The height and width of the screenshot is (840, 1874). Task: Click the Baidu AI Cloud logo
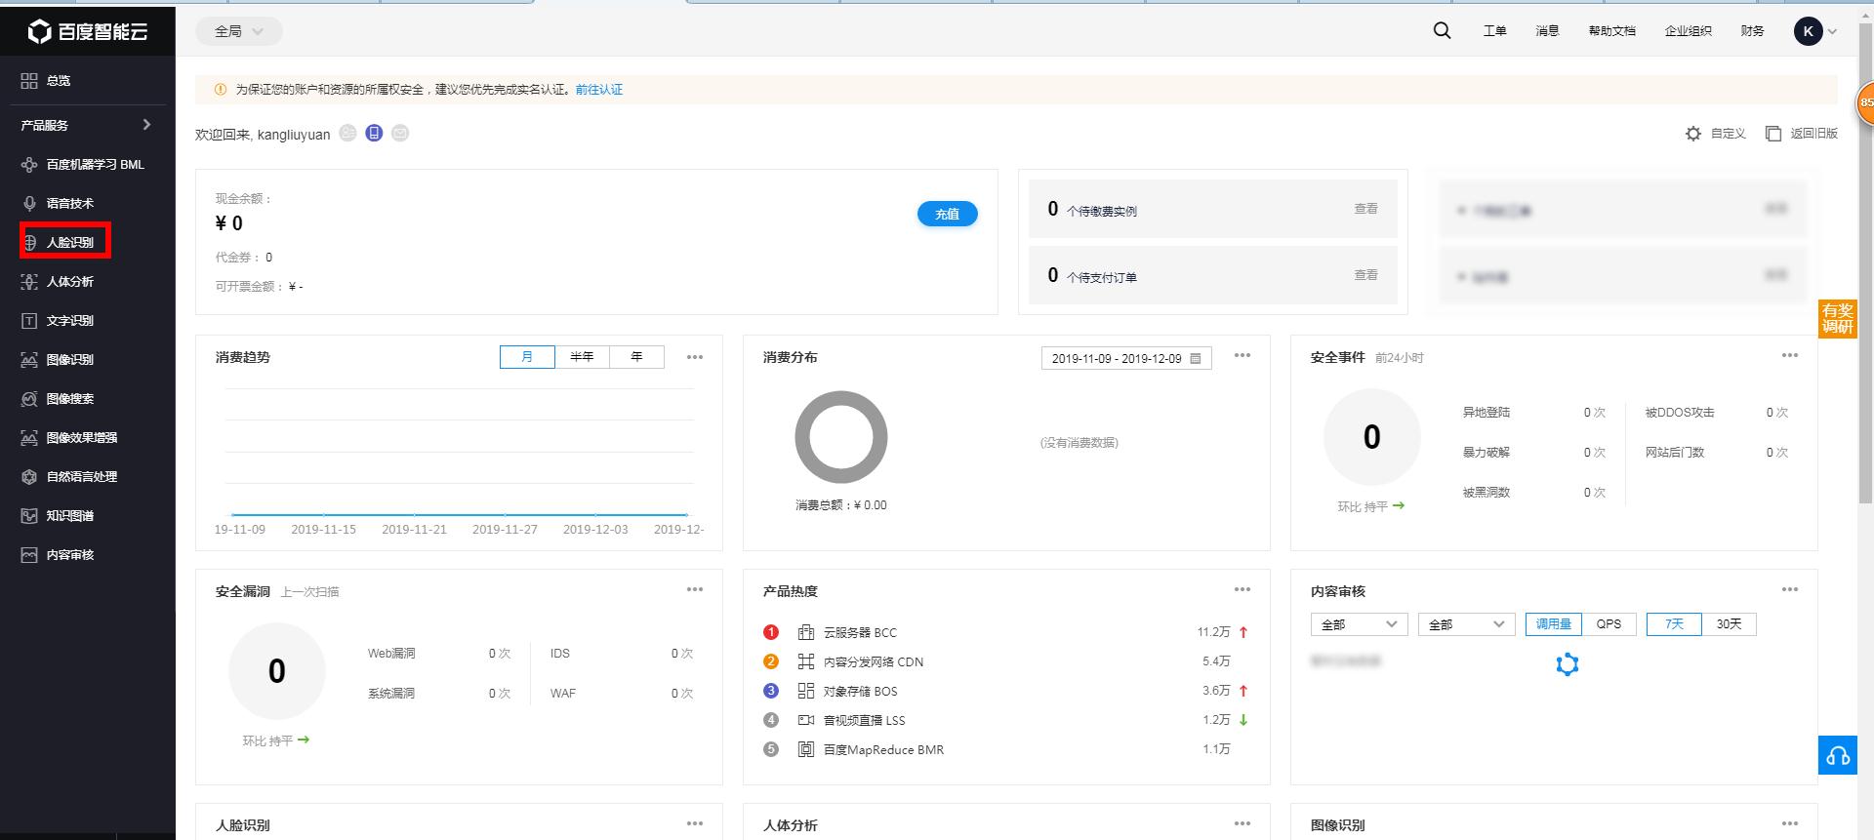(88, 31)
